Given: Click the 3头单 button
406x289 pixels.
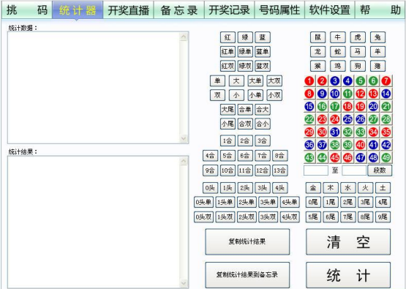Looking at the screenshot, I should coord(268,202).
